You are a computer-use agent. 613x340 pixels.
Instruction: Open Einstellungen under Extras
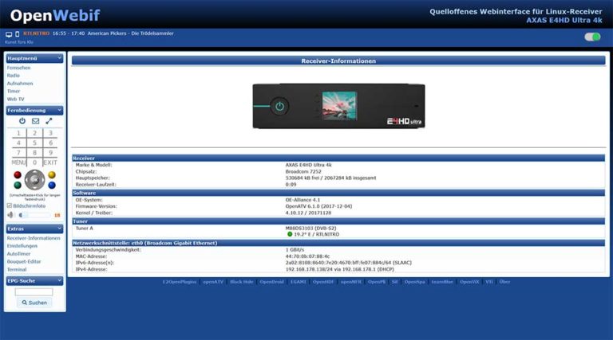[x=22, y=246]
